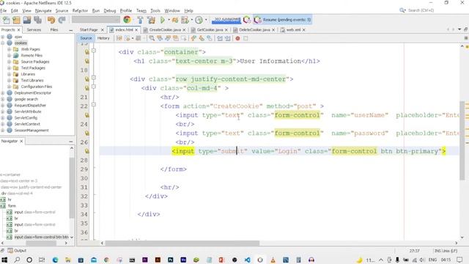
Task: Click the Build Project hammer icon
Action: point(140,20)
